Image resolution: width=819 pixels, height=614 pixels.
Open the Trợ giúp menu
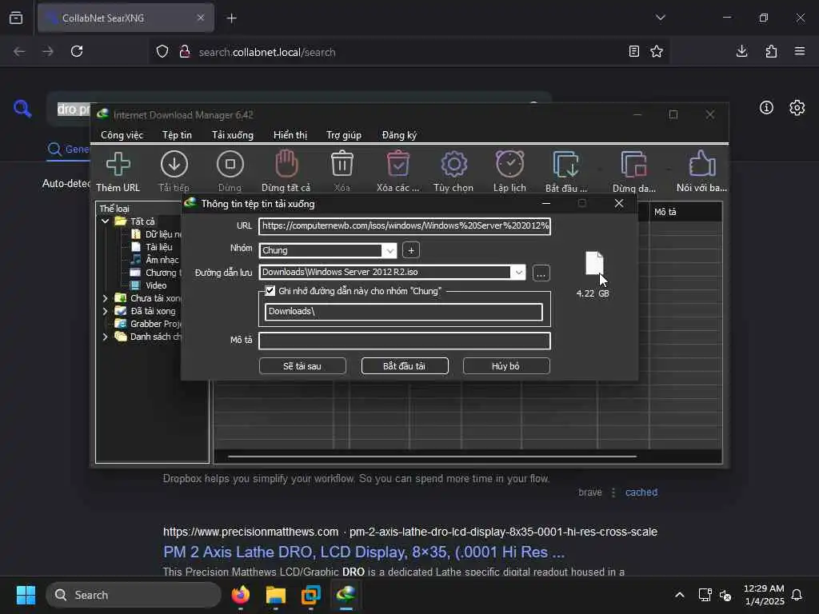[344, 134]
